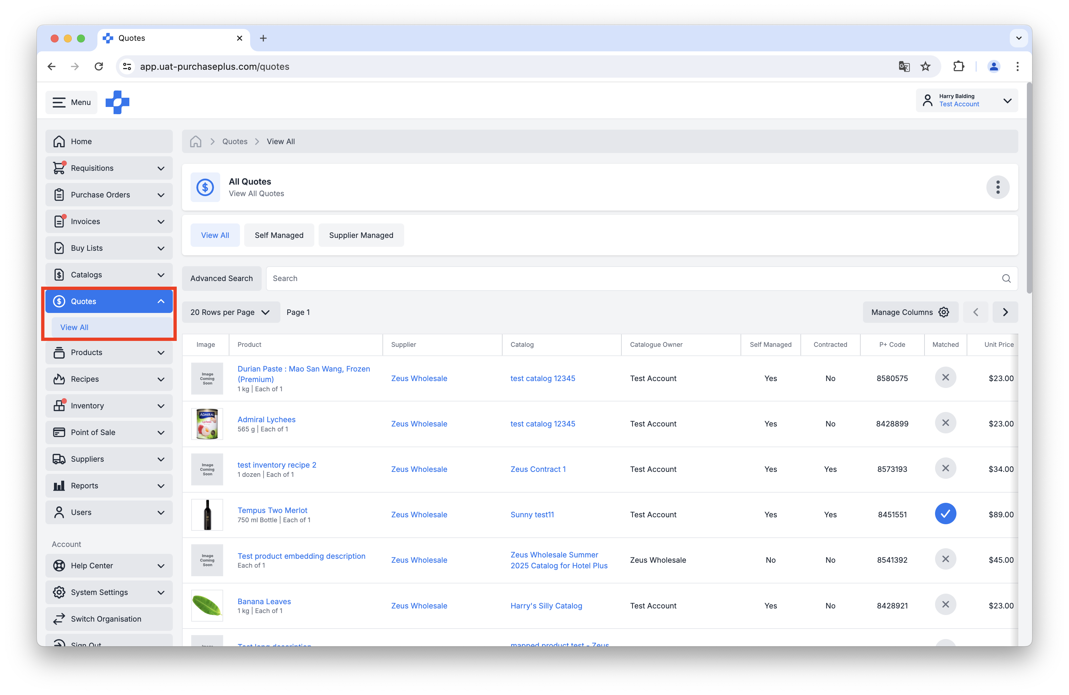Click Quotes in the breadcrumb
This screenshot has width=1069, height=695.
click(x=235, y=142)
